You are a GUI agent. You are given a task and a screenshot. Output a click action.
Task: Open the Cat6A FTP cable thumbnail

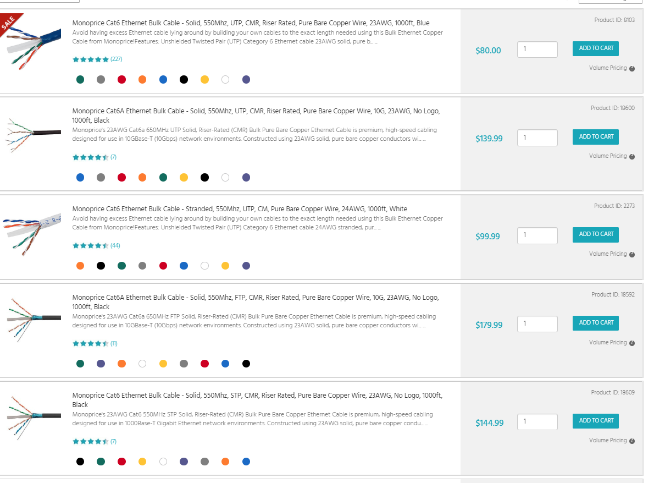point(34,320)
